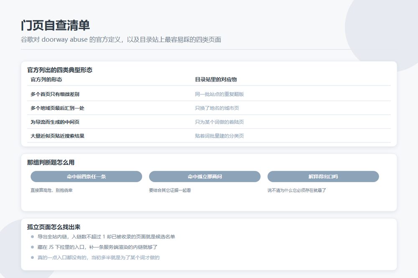Select table cell 只为某个词做的着陆页
This screenshot has width=418, height=278.
[x=219, y=122]
